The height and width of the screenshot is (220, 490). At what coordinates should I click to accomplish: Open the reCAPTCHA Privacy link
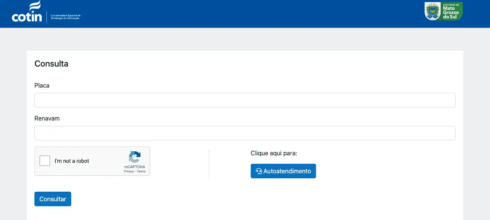pyautogui.click(x=129, y=171)
